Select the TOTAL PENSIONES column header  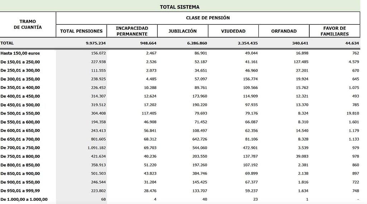click(81, 31)
